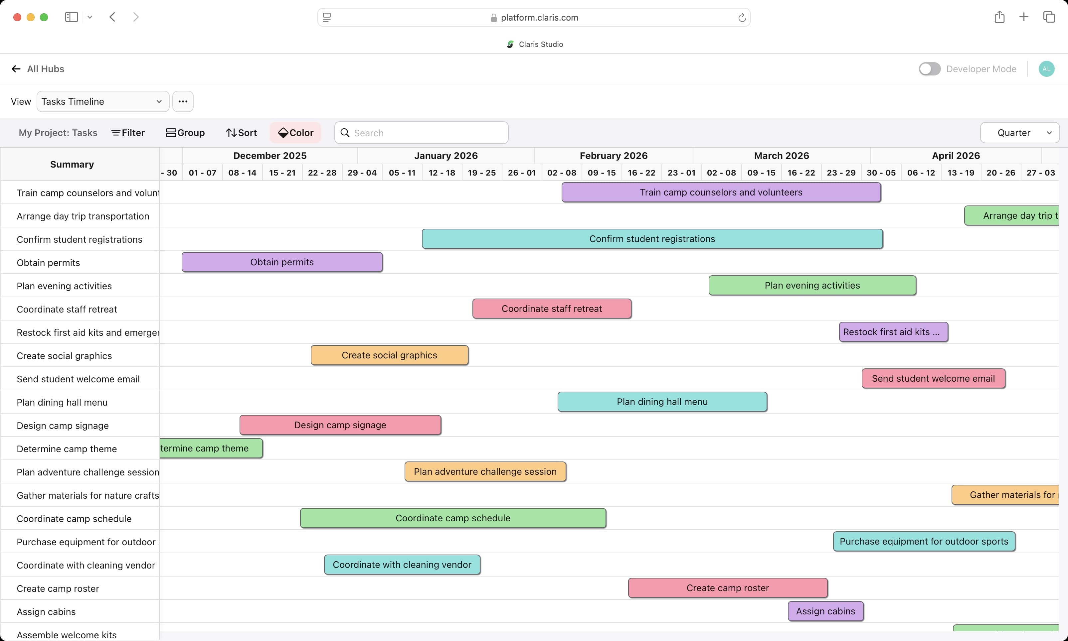The image size is (1068, 641).
Task: Toggle the Safari sidebar
Action: point(71,17)
